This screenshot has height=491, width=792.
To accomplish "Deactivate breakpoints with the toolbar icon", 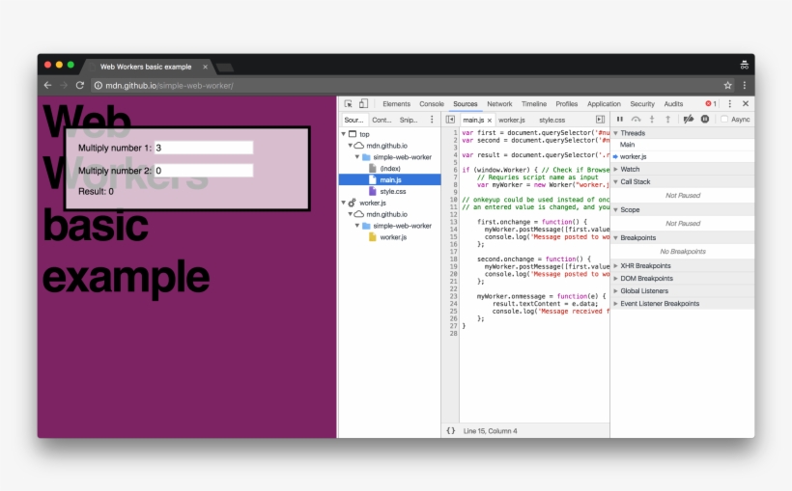I will tap(689, 120).
